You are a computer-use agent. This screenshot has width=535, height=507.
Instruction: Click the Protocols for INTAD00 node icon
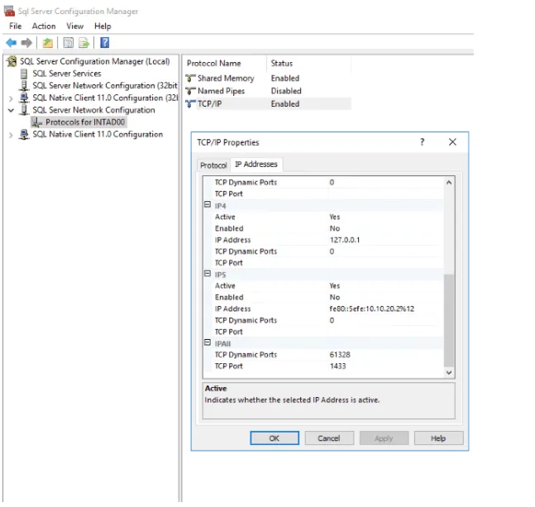(x=37, y=122)
